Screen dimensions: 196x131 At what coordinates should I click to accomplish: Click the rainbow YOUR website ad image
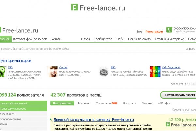coord(155,71)
